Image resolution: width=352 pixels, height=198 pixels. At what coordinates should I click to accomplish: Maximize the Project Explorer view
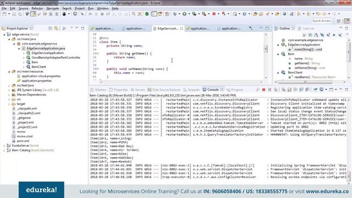(83, 28)
